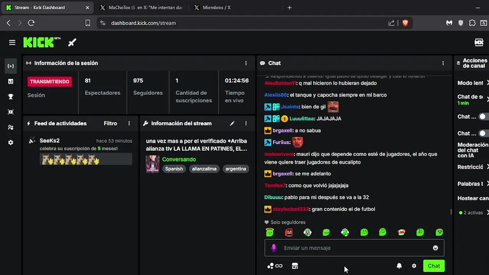Click the icon in the dashboard's top-right corner
Screen dimensions: 489x275
(x=479, y=42)
